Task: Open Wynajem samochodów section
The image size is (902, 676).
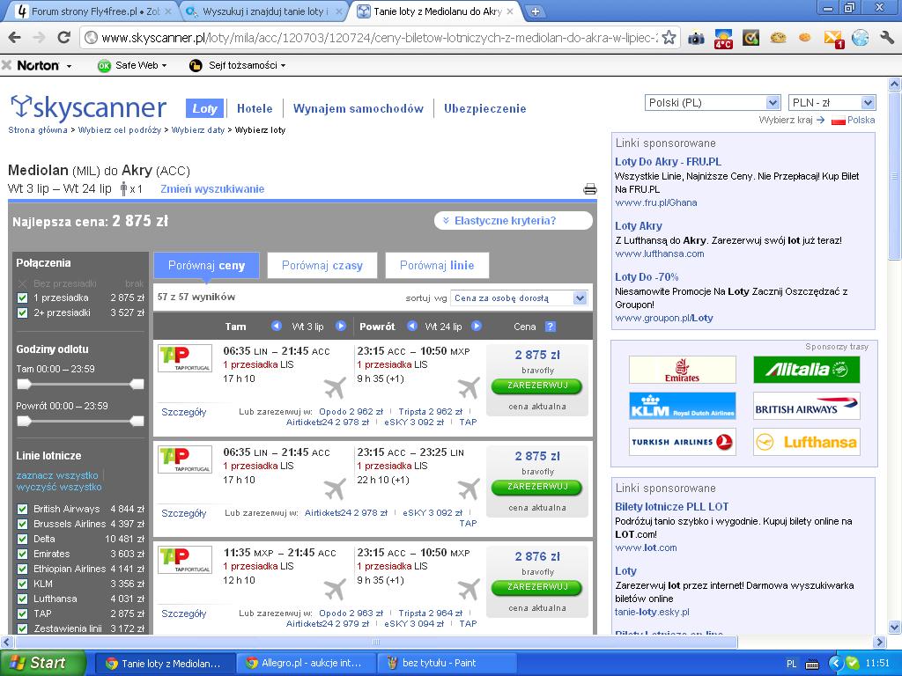Action: click(359, 108)
